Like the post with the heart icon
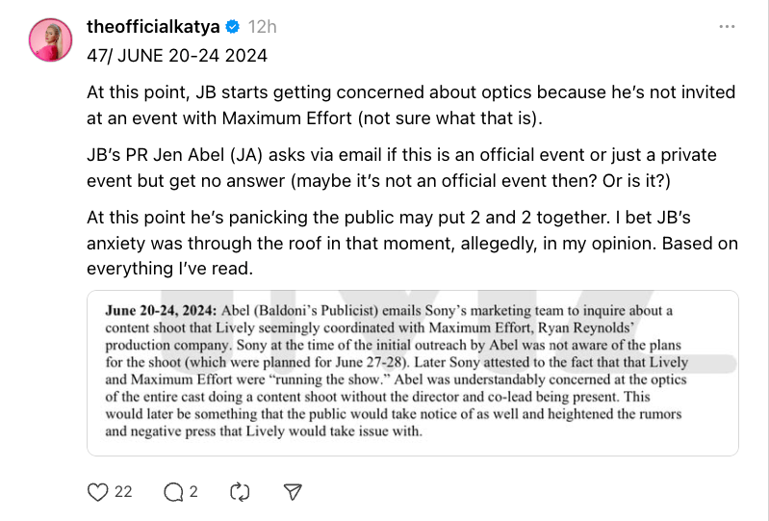 coord(97,491)
